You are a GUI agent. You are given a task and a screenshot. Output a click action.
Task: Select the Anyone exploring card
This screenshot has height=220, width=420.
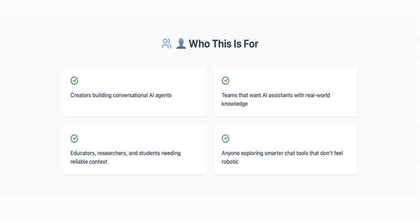pos(285,150)
